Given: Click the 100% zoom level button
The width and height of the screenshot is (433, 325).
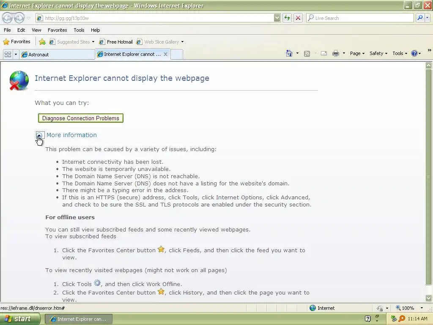Looking at the screenshot, I should 405,308.
